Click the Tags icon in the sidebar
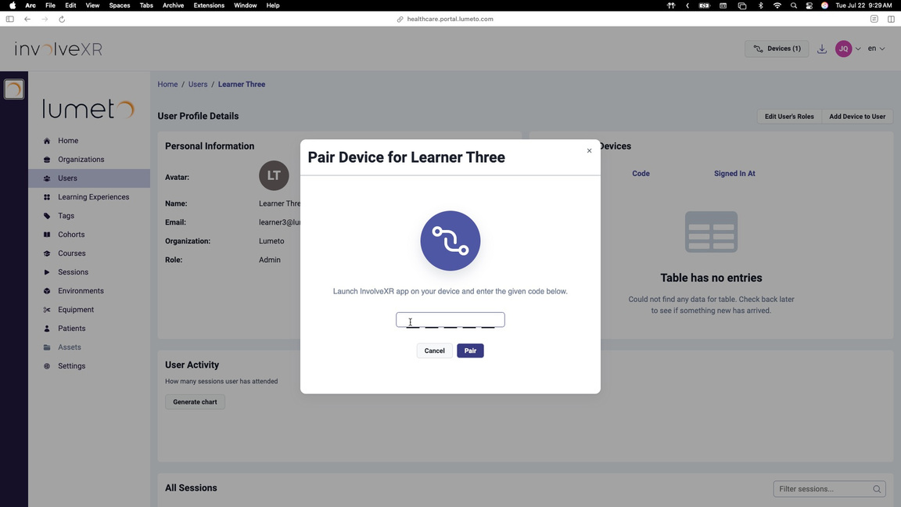This screenshot has height=507, width=901. coord(47,216)
